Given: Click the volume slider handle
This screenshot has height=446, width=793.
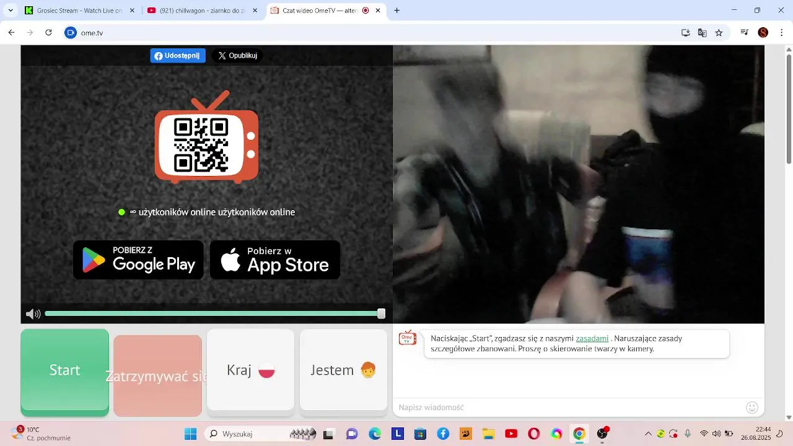Looking at the screenshot, I should point(381,314).
